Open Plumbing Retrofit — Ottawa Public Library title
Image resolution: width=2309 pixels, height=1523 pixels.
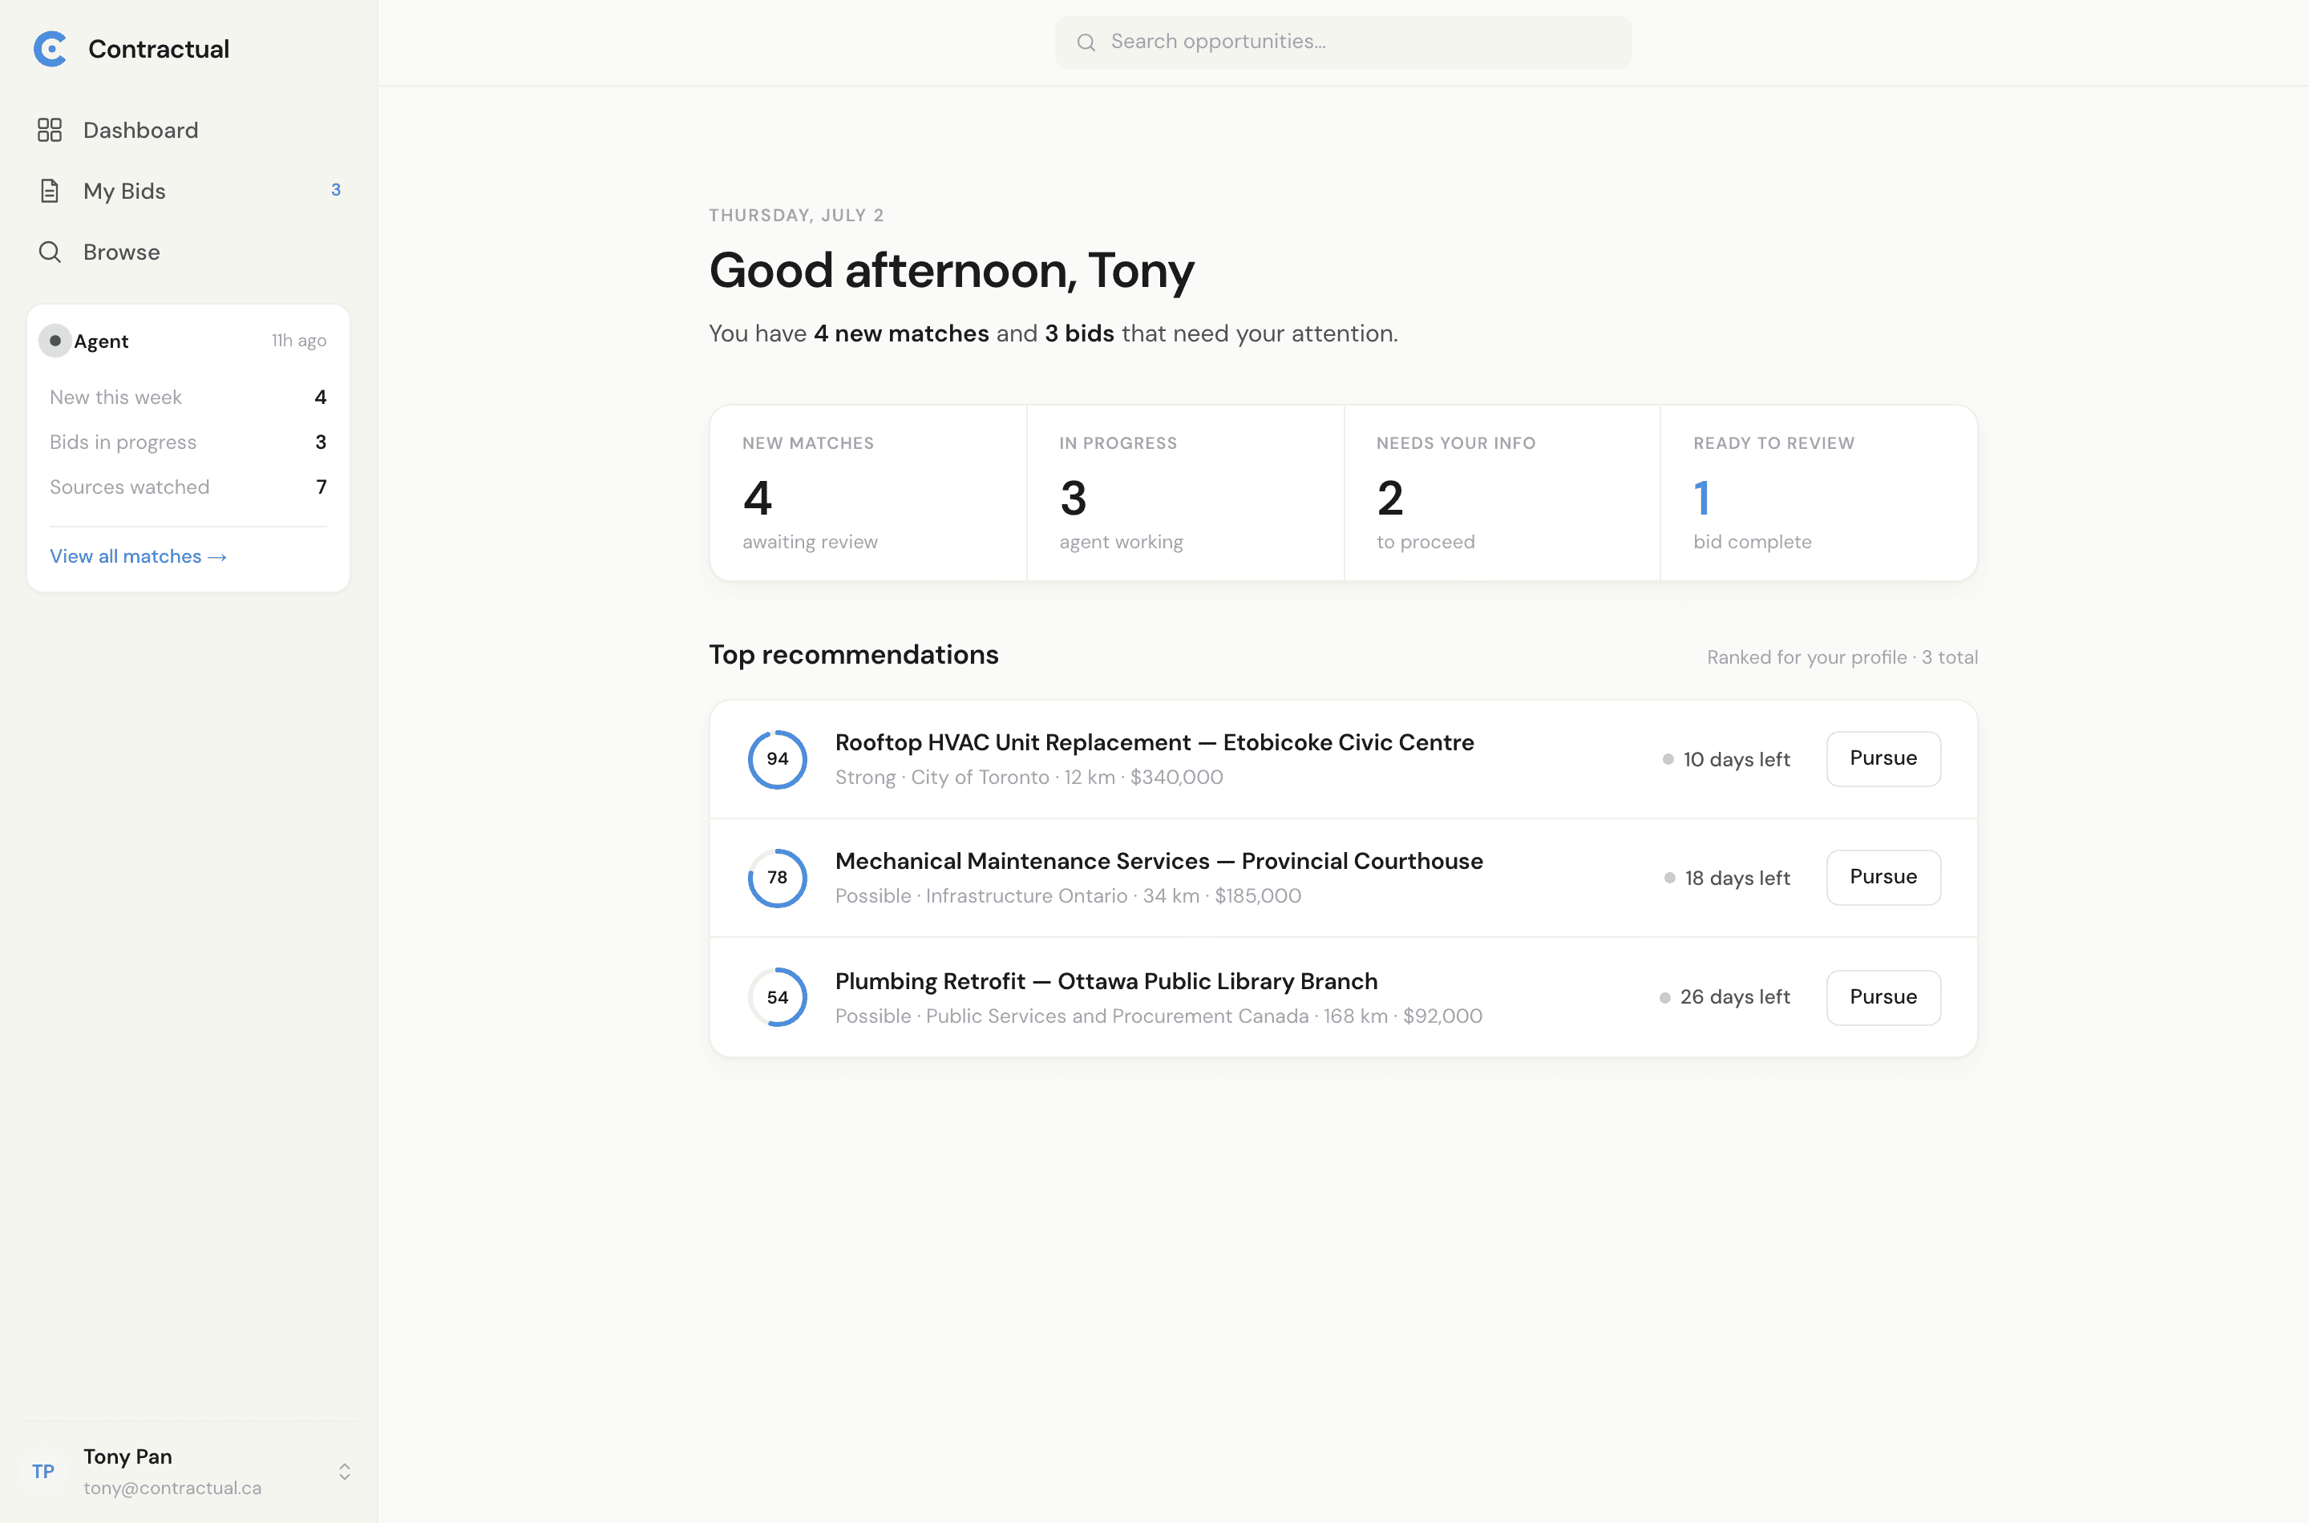(1106, 981)
